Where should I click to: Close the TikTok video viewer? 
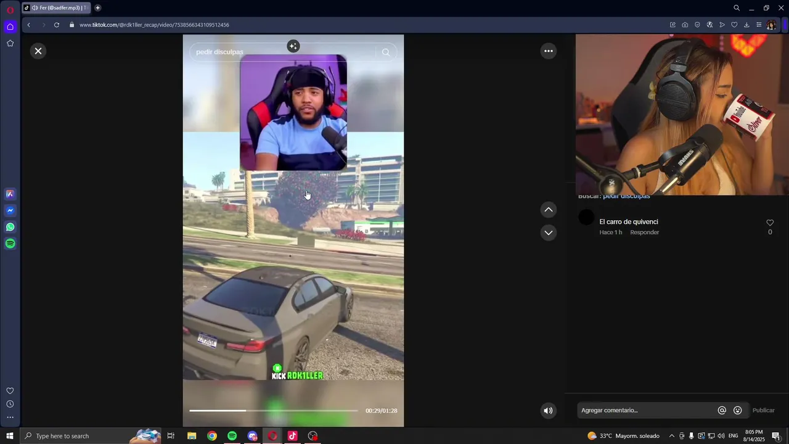38,51
